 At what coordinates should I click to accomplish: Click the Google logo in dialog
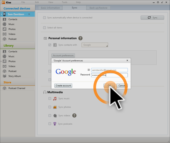pyautogui.click(x=66, y=72)
